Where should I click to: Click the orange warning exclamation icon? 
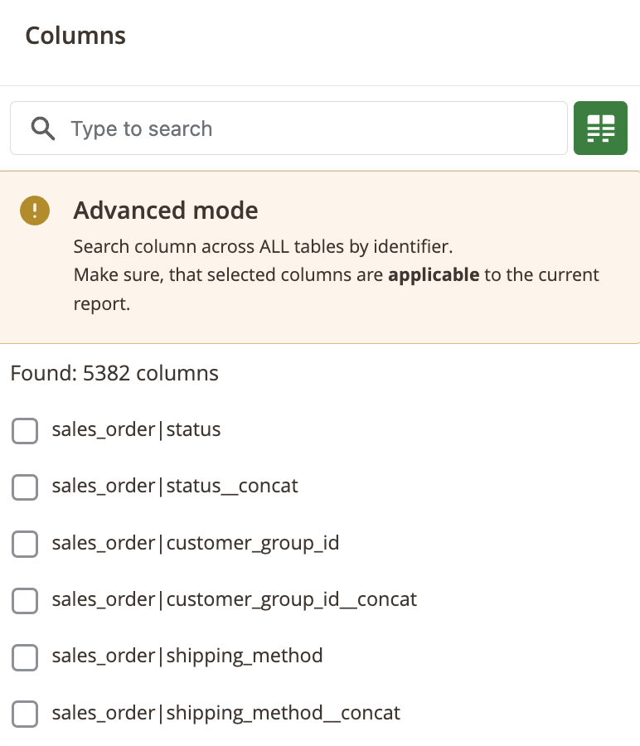(x=34, y=211)
